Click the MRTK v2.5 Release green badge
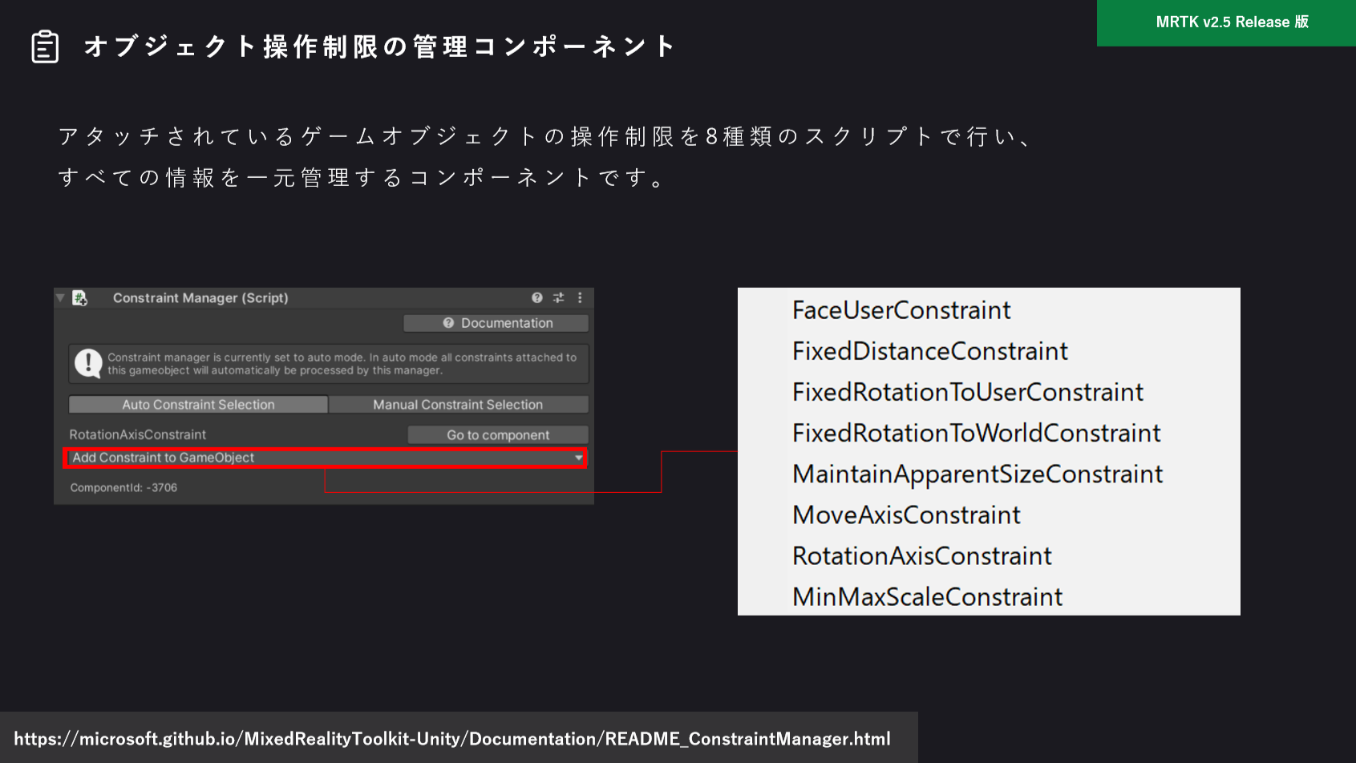 click(1226, 22)
